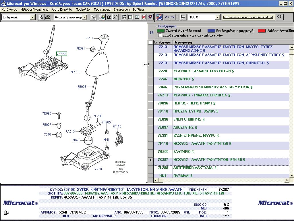Open the 100% zoom dropdown
The width and height of the screenshot is (294, 221).
(x=217, y=17)
